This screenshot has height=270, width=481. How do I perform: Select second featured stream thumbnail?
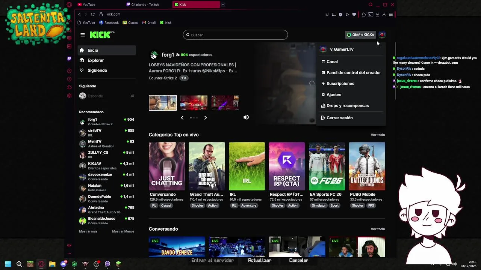point(194,103)
